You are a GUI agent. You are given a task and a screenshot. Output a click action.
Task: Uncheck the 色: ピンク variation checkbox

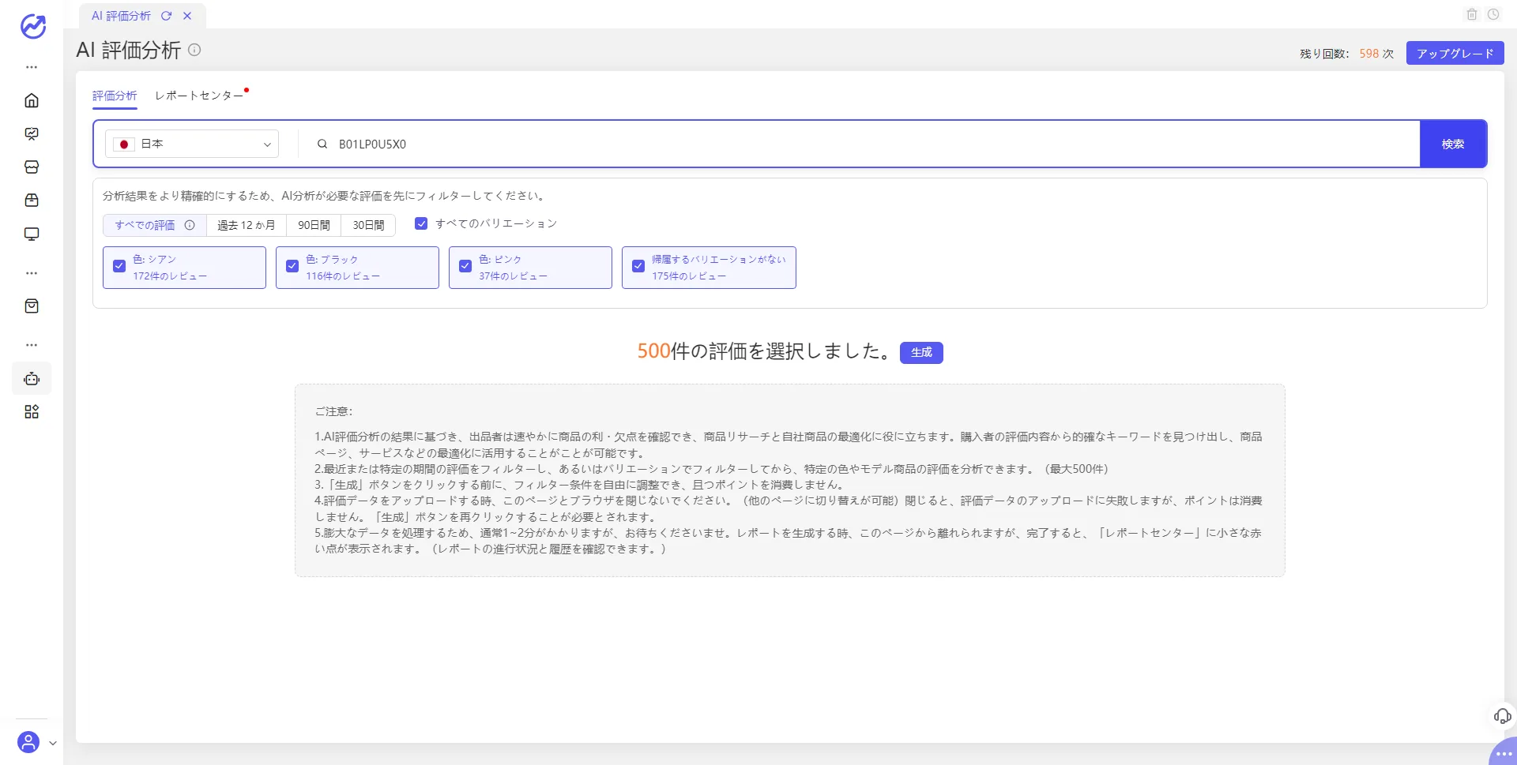465,266
